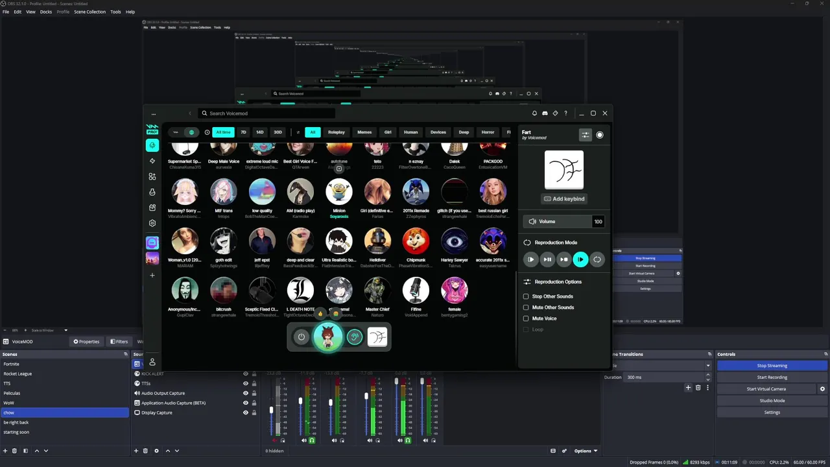Click Start Recording in OBS Controls

click(772, 377)
